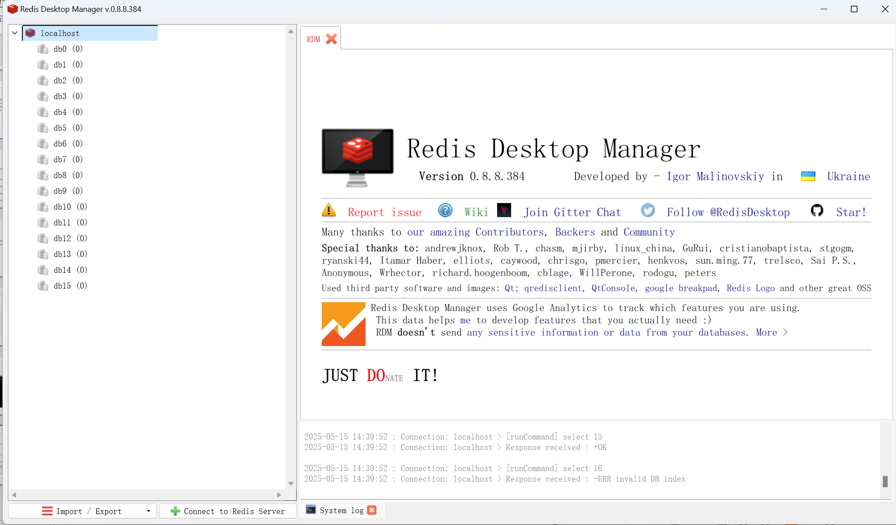Click the GitHub octocat Star icon
This screenshot has width=896, height=525.
[817, 211]
